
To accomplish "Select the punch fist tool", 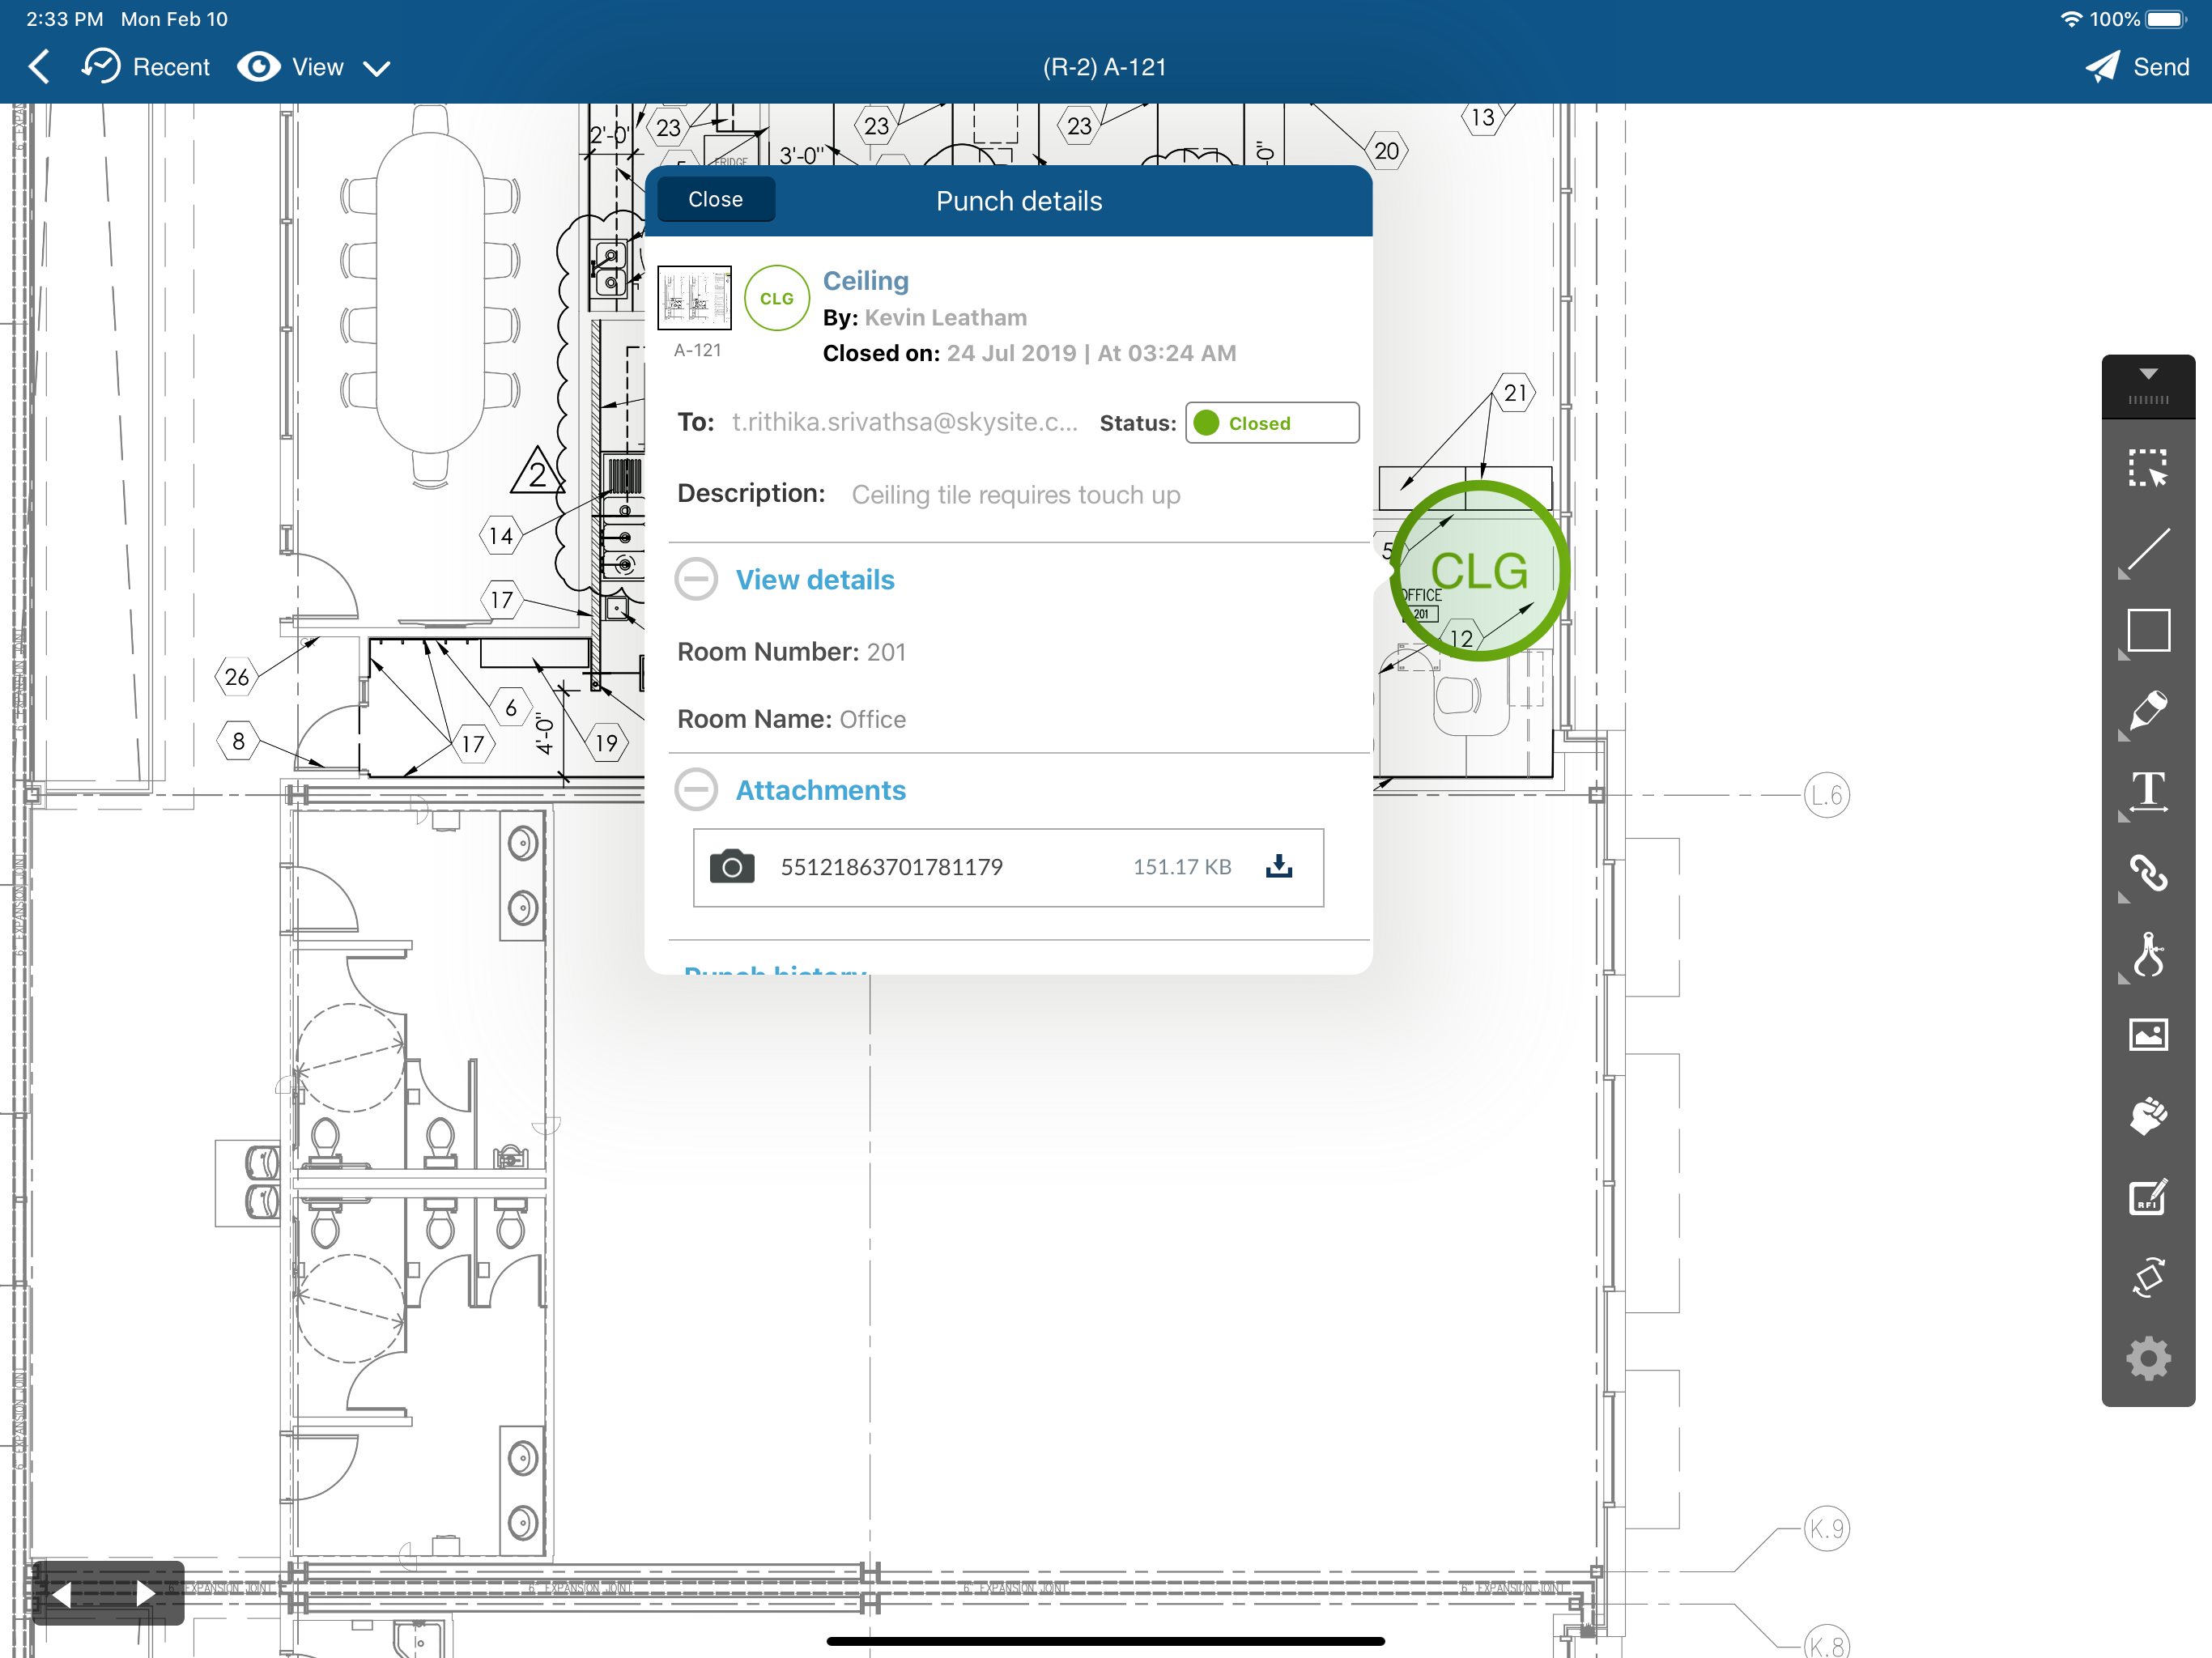I will tap(2147, 1116).
